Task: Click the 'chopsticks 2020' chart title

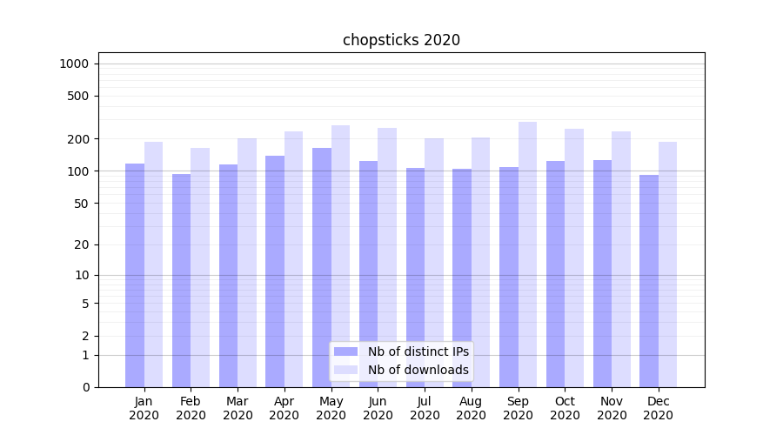Action: [401, 40]
